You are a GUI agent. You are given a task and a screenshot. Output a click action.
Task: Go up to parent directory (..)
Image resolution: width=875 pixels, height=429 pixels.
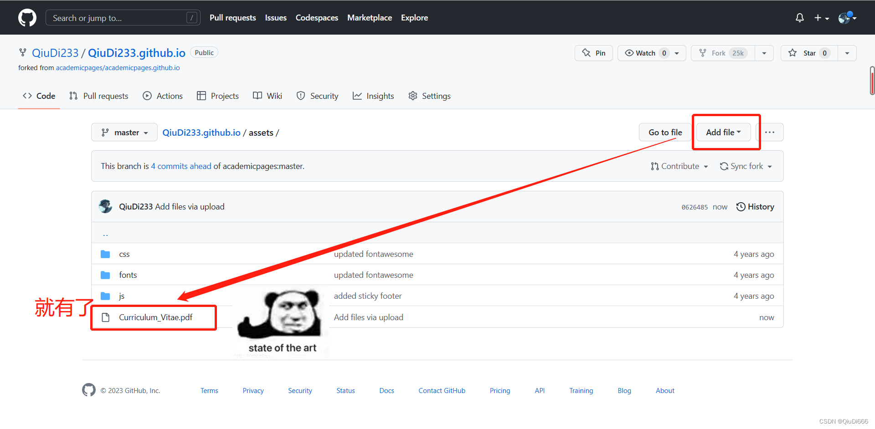105,234
